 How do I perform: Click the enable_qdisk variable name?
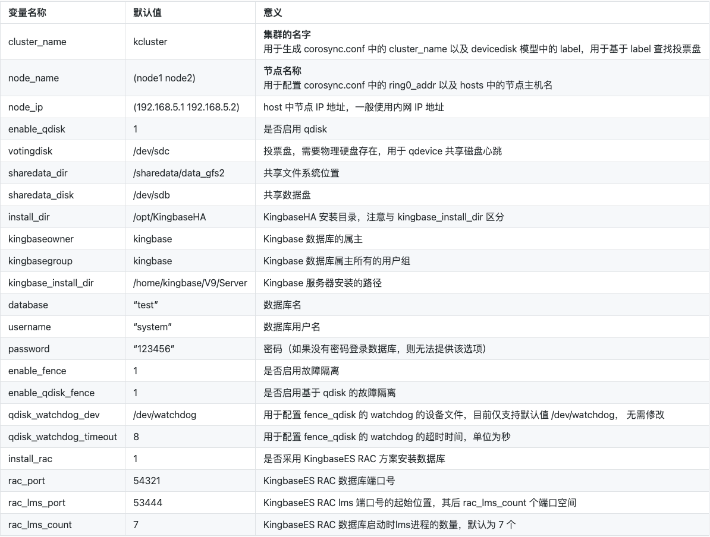click(37, 129)
